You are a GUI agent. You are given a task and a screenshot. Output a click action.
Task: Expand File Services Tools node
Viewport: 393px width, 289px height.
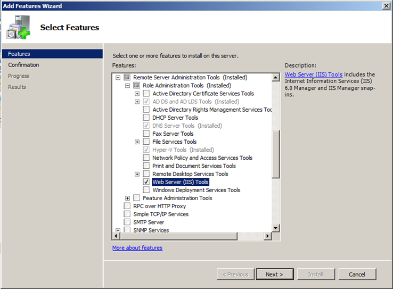(x=137, y=142)
